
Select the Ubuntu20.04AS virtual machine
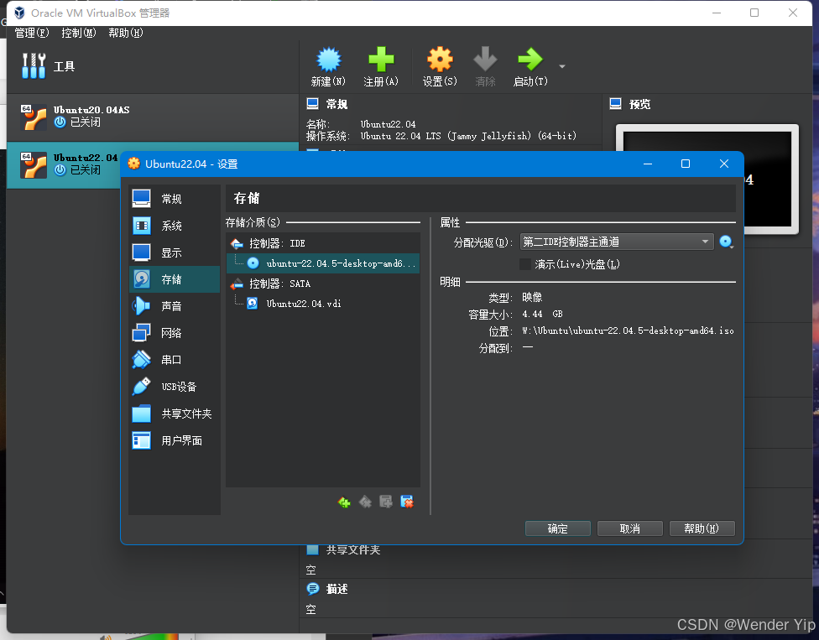[x=153, y=117]
